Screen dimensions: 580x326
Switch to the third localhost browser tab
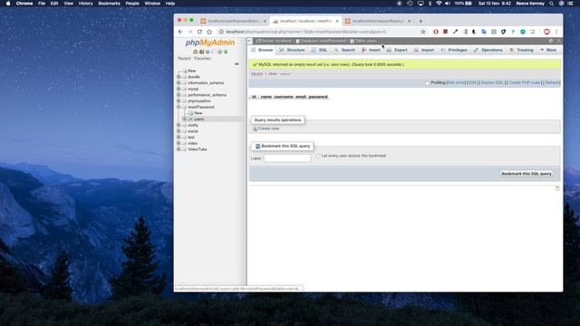tap(377, 21)
